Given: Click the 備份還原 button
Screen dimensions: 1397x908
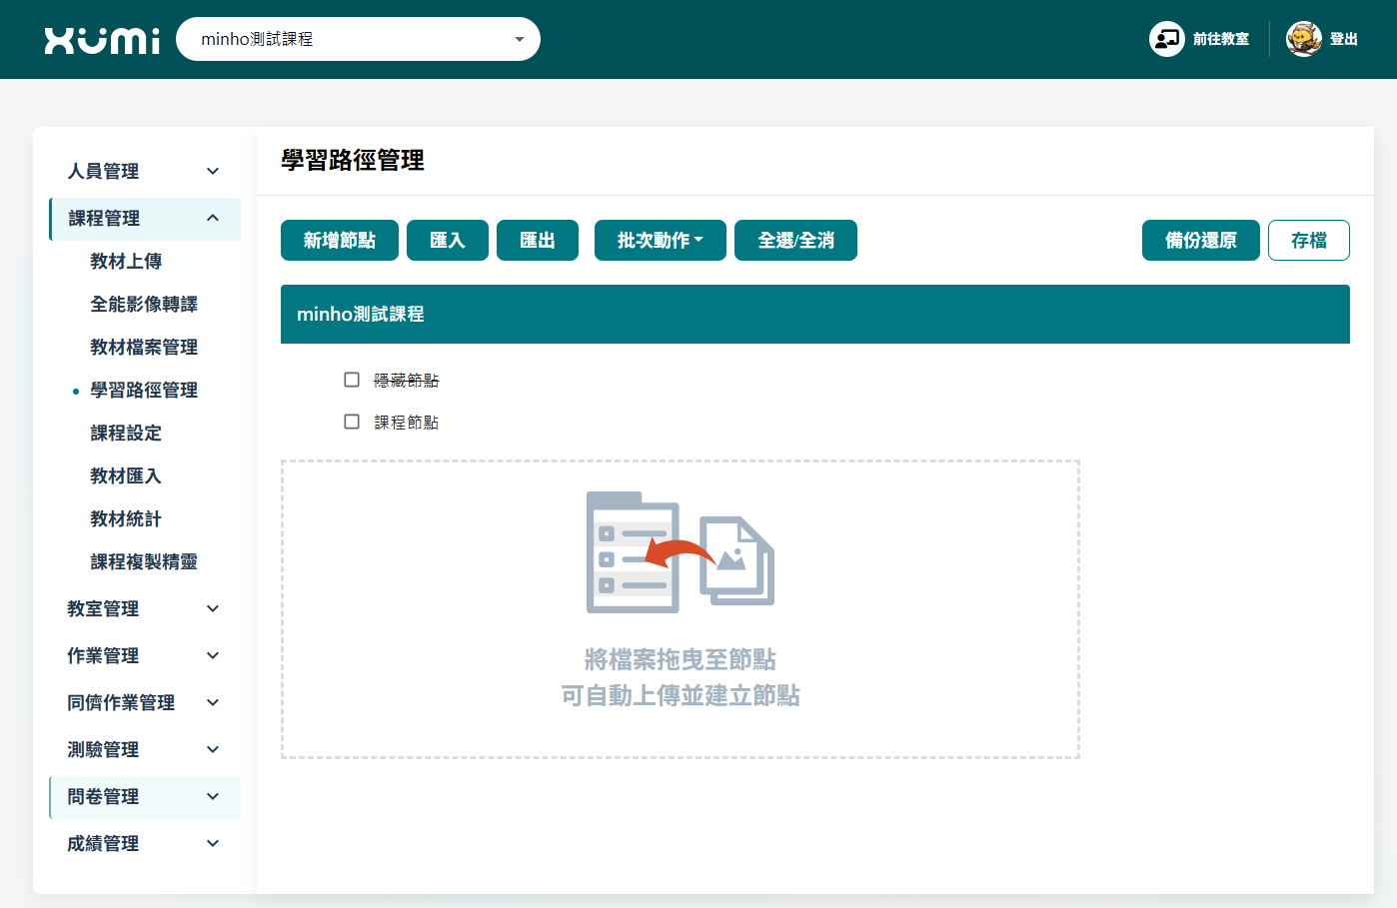Looking at the screenshot, I should coord(1200,241).
